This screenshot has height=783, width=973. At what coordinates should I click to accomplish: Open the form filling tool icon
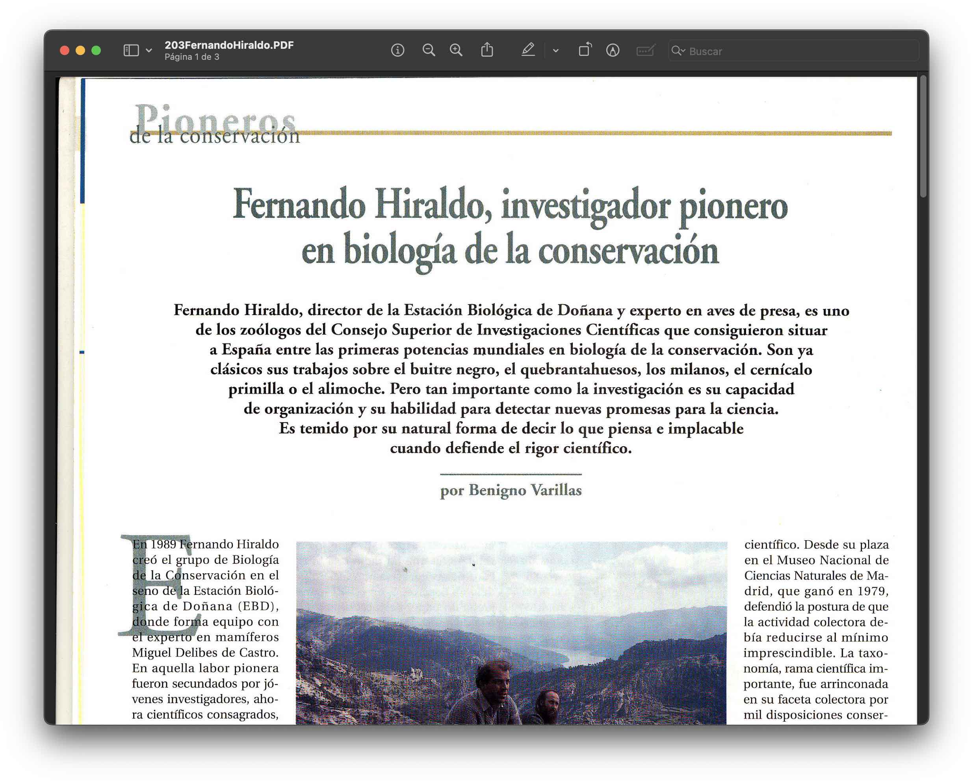645,50
